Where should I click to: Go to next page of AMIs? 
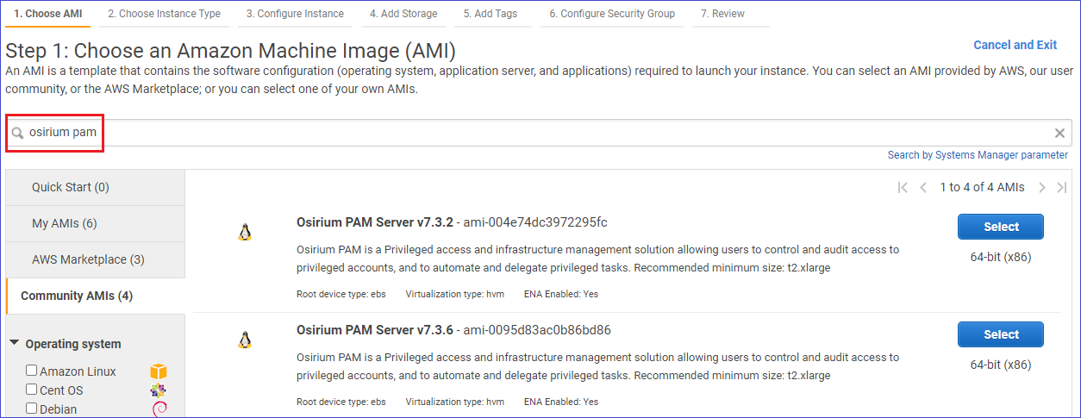1041,187
